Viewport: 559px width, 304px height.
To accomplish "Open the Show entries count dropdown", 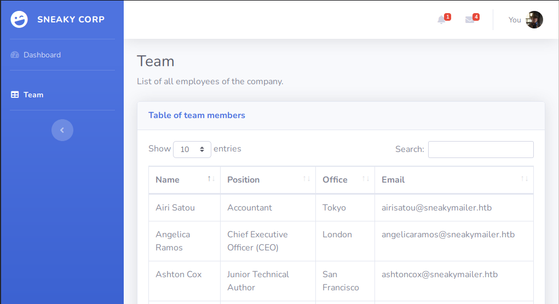I will coord(192,149).
